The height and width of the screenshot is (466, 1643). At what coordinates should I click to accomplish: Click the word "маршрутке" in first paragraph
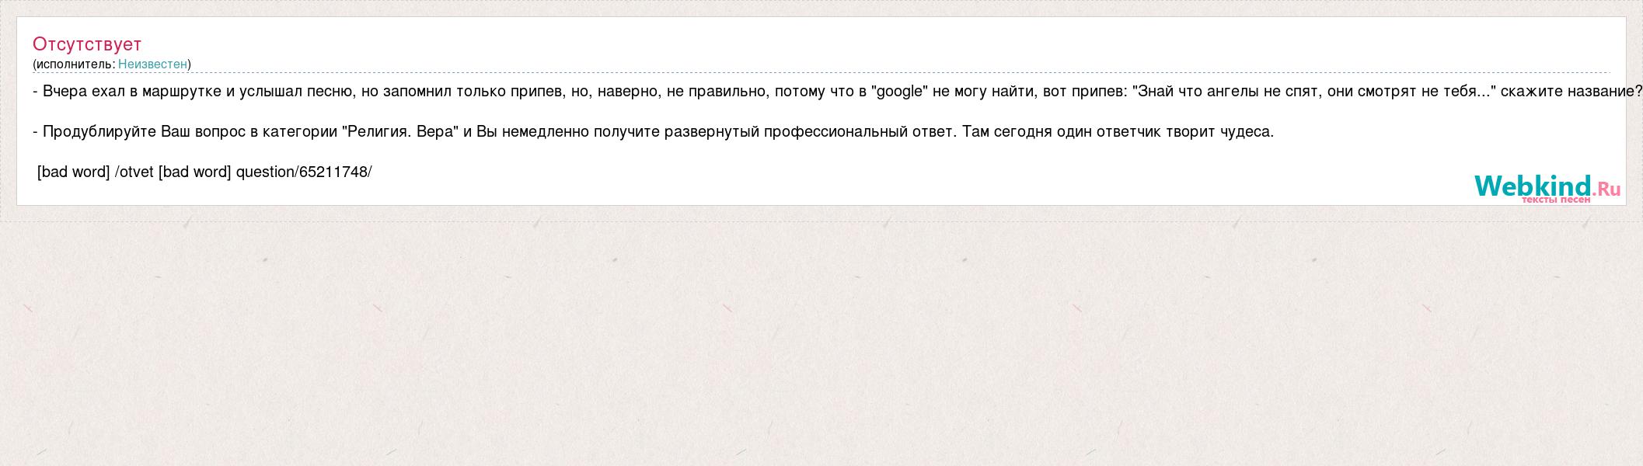pos(183,92)
